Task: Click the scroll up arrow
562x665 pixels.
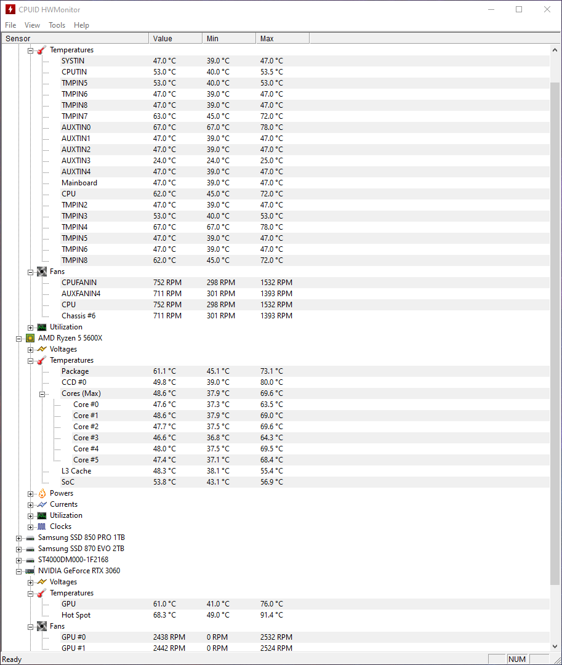Action: (555, 50)
